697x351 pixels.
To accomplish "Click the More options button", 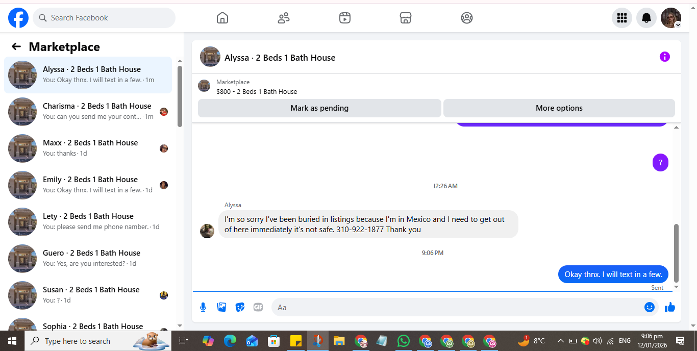I will [x=559, y=108].
